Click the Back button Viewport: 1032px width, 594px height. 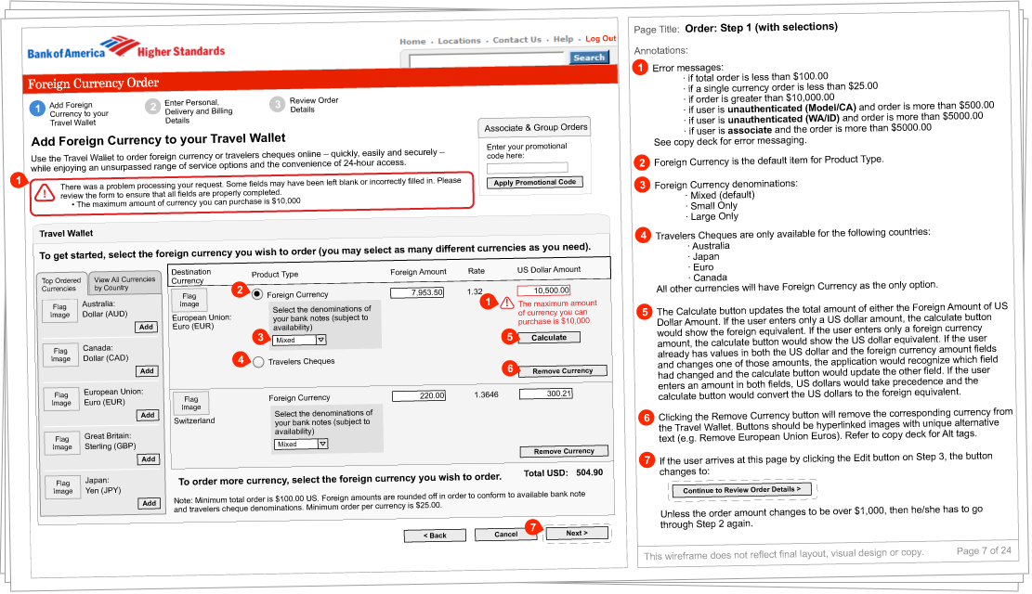pyautogui.click(x=435, y=536)
